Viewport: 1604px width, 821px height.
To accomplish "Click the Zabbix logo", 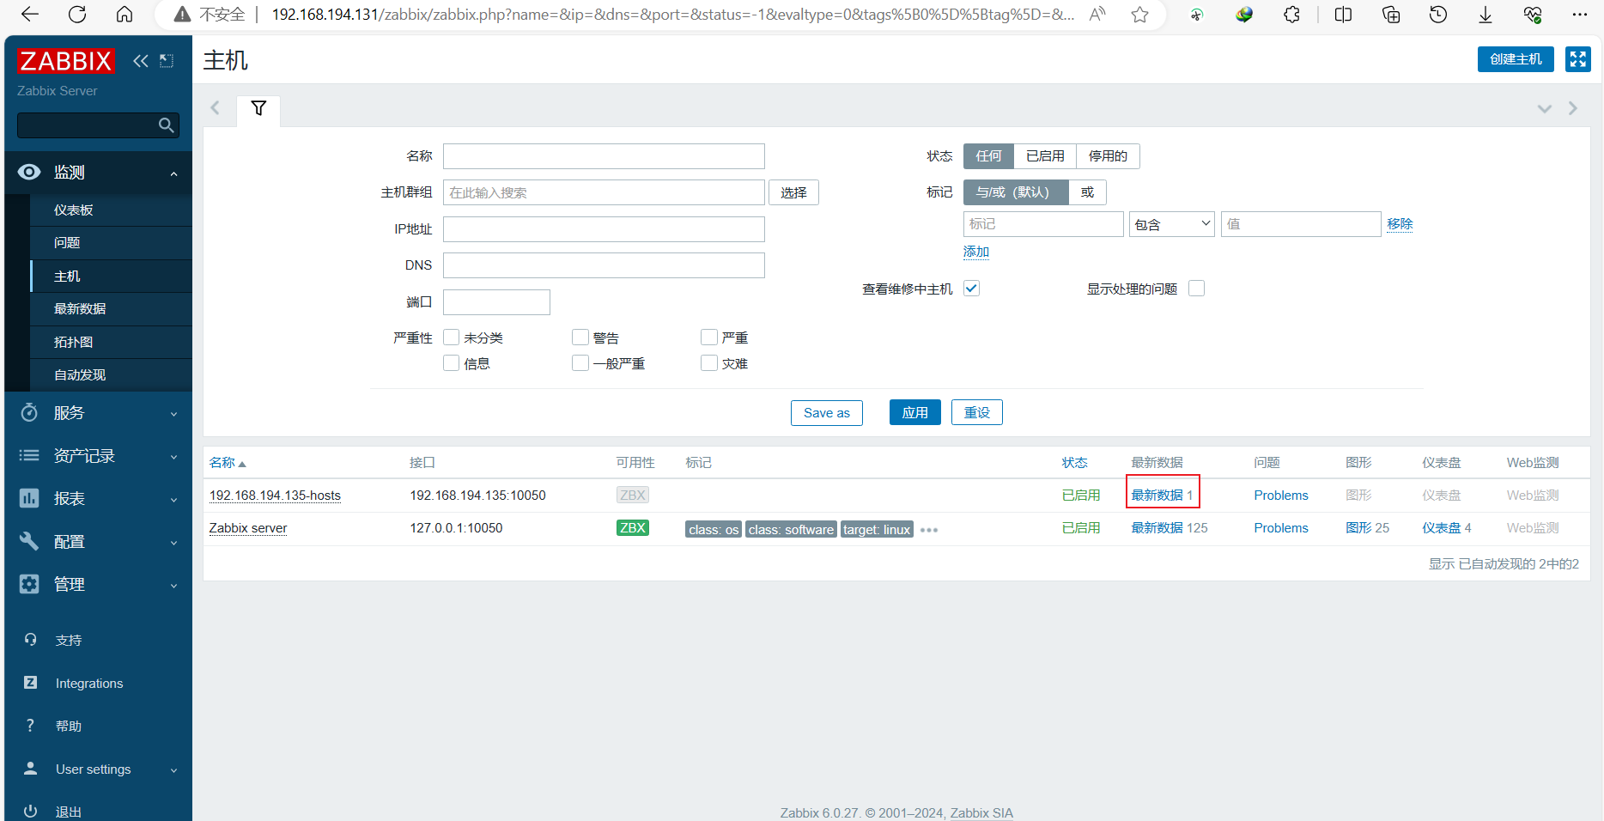I will pos(65,61).
